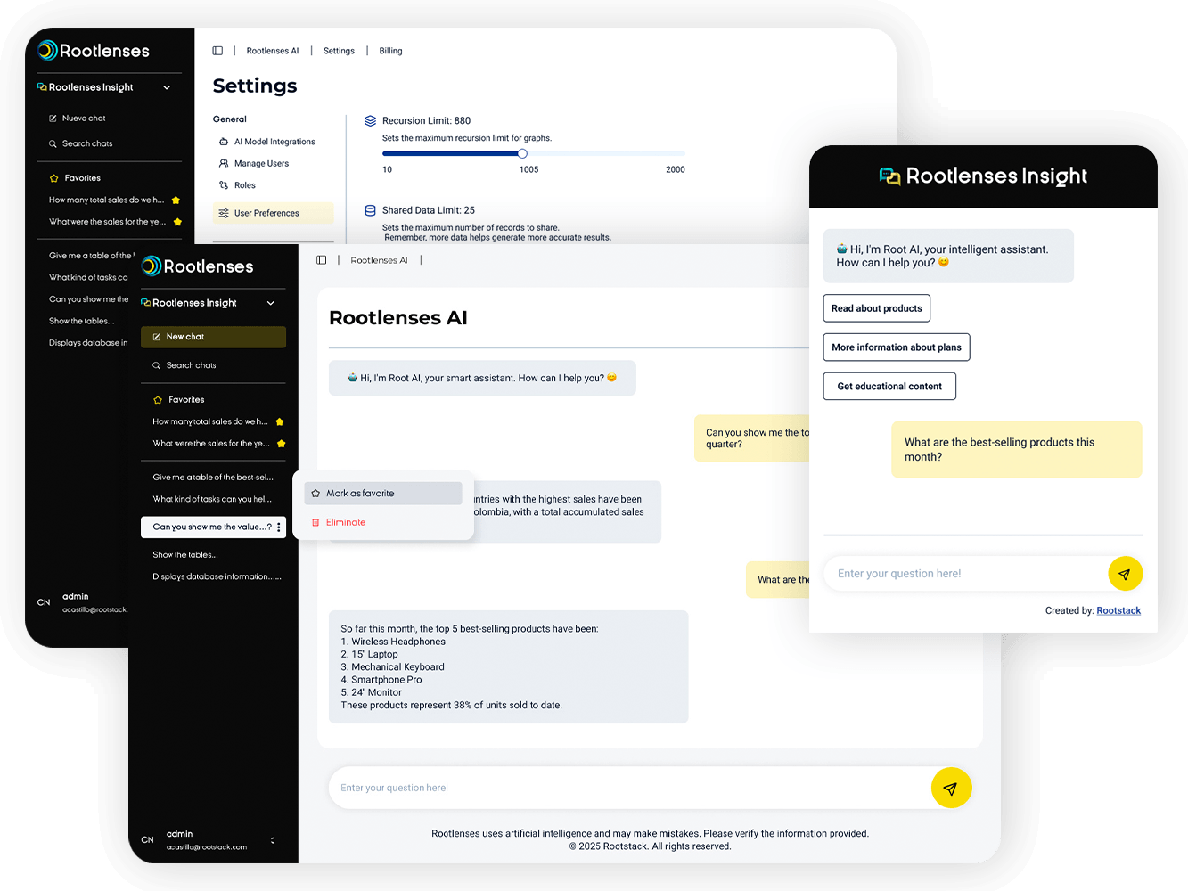
Task: Open the Roles settings icon
Action: (225, 184)
